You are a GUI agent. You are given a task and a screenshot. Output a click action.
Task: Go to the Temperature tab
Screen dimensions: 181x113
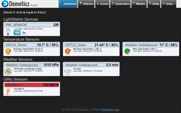point(120,4)
